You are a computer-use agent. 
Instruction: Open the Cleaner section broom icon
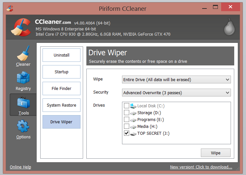[x=23, y=53]
